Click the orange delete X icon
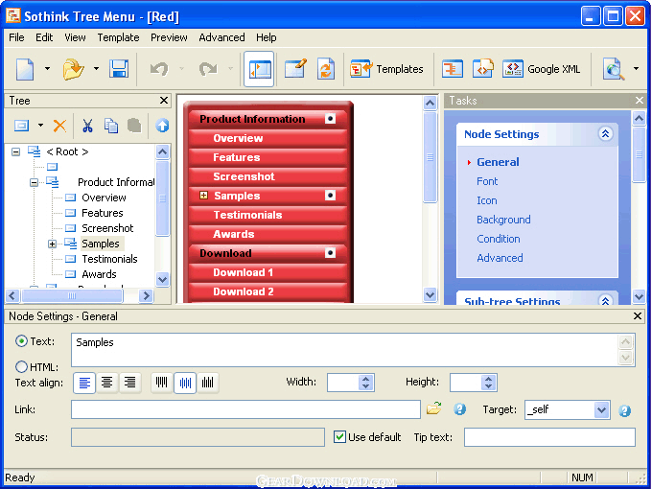 click(x=59, y=126)
